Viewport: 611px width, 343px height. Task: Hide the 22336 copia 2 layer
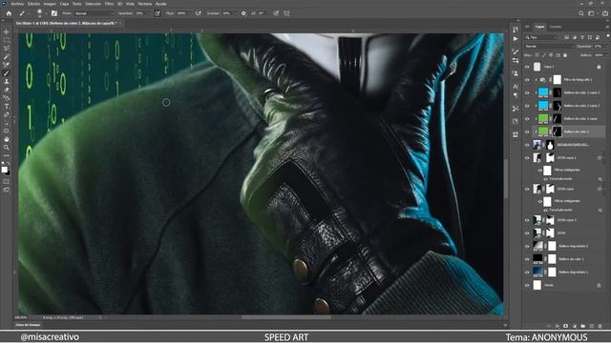click(527, 158)
